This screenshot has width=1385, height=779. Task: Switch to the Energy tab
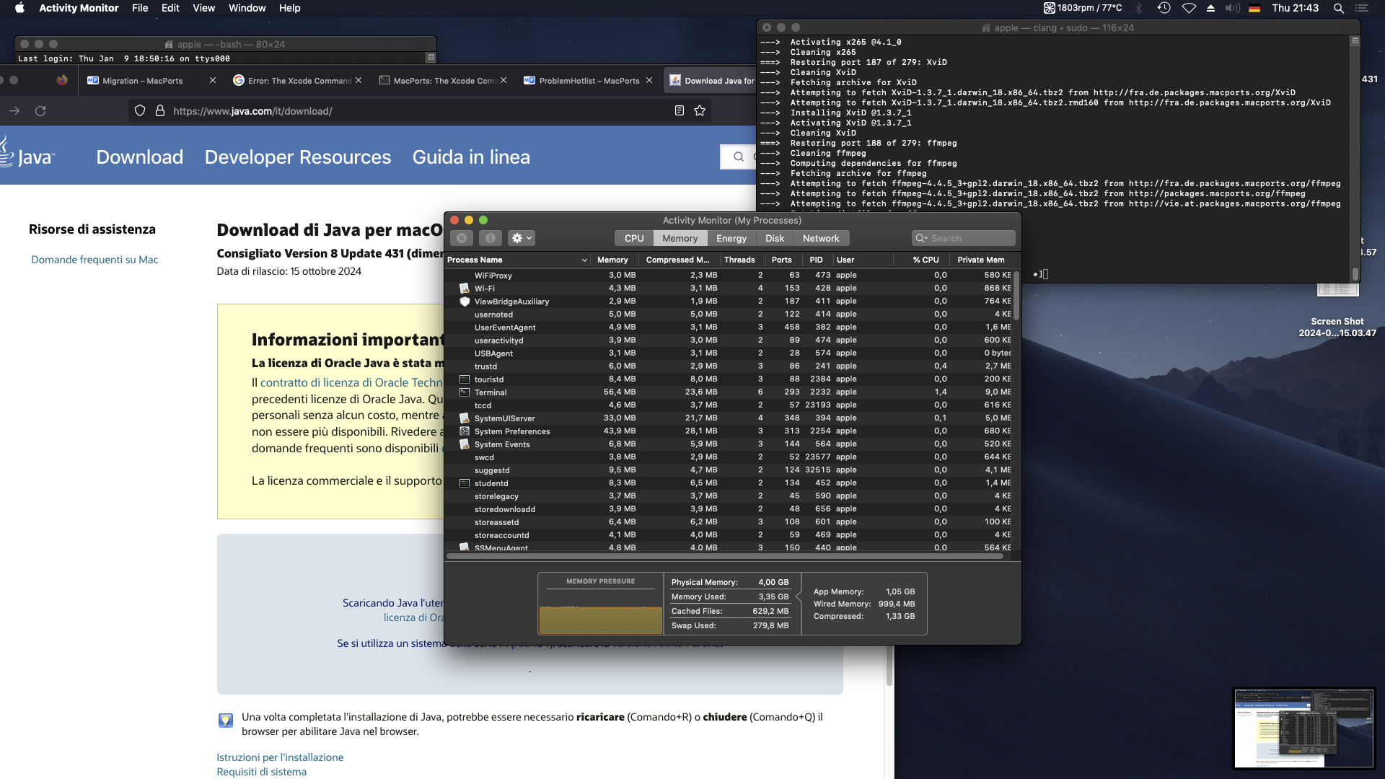731,238
